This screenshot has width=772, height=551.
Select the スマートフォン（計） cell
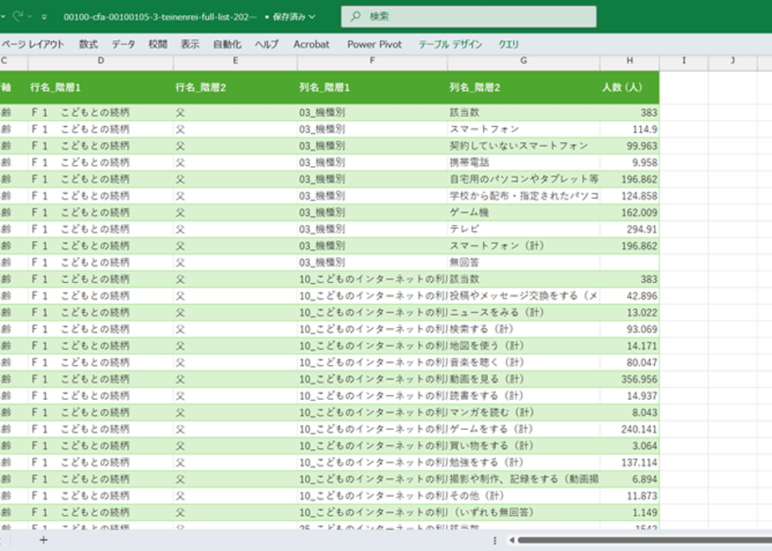point(523,245)
